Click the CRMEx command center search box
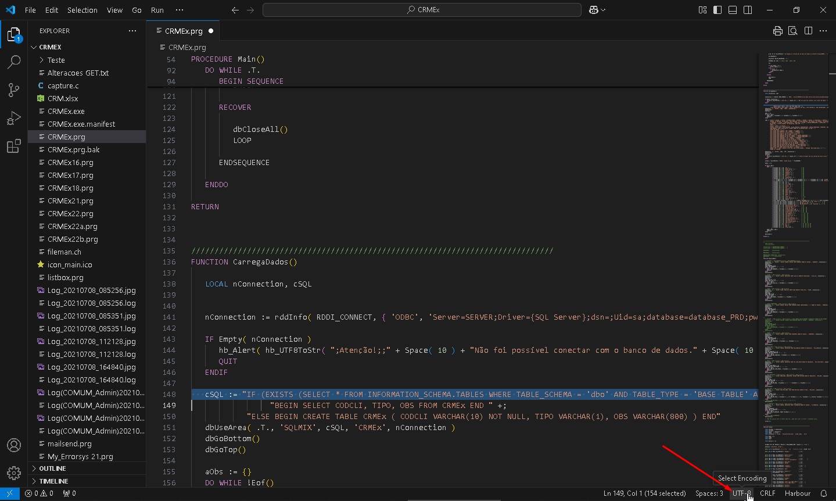Screen dimensions: 836x501 422,10
